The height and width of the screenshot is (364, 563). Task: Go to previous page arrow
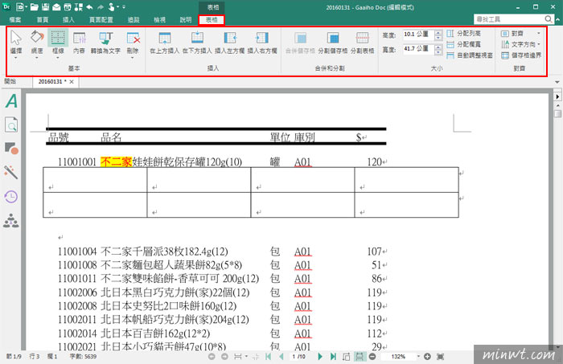tap(281, 357)
